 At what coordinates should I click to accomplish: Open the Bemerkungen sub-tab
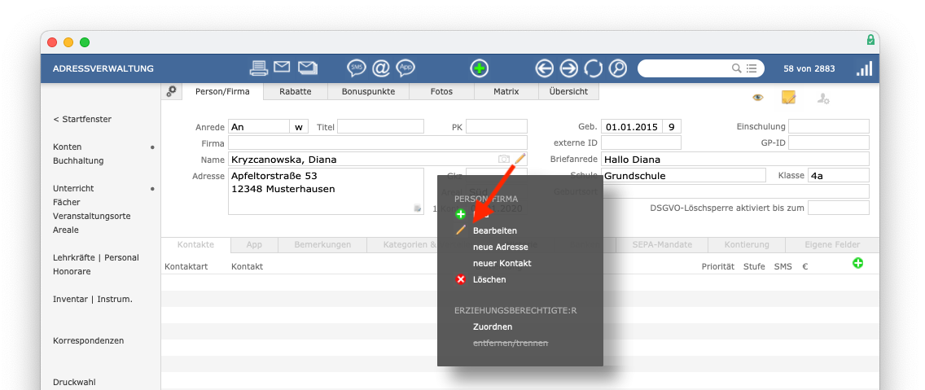tap(322, 245)
